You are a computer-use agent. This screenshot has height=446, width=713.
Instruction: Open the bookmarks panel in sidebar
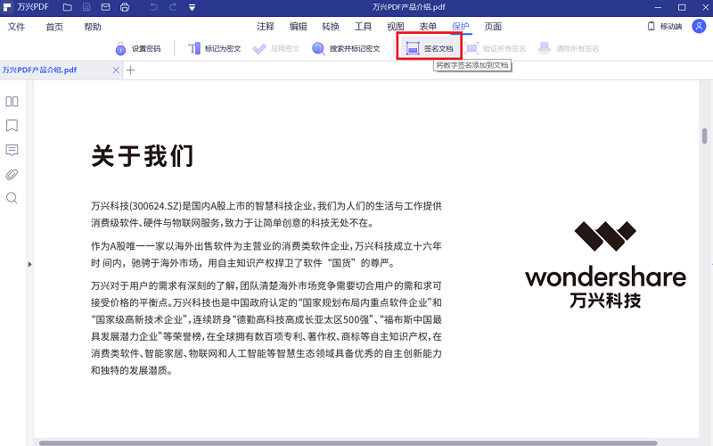(12, 126)
